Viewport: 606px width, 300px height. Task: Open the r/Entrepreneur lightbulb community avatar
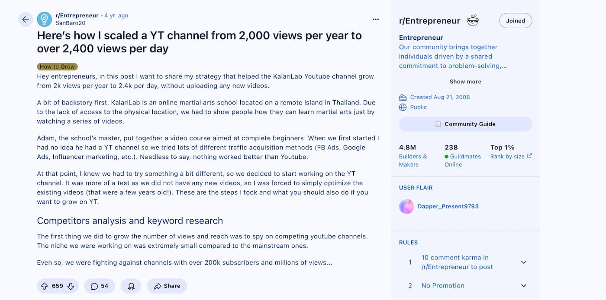click(44, 19)
